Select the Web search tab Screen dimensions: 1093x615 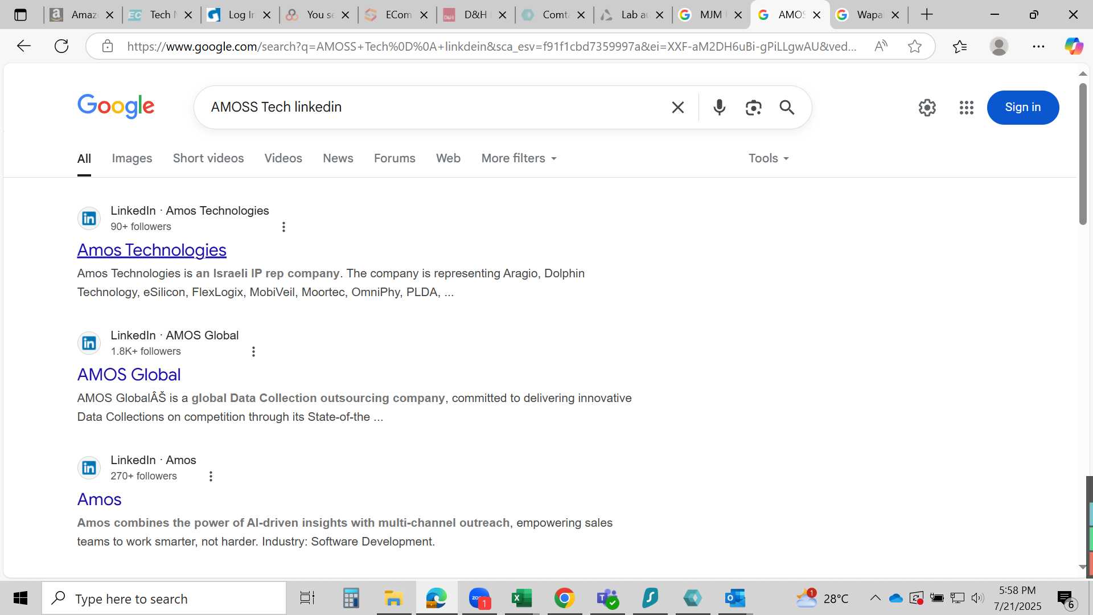tap(448, 158)
